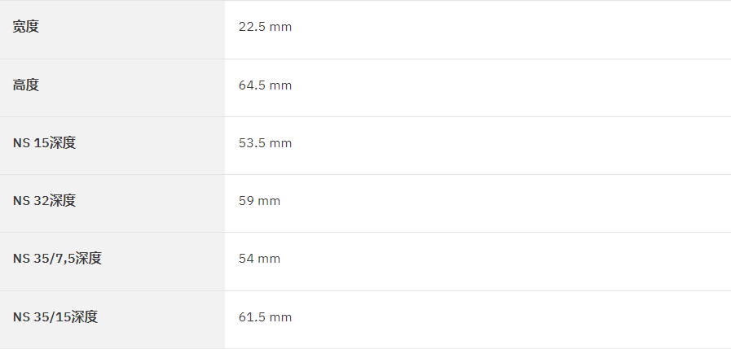
Task: Select the 54 mm depth value
Action: (x=260, y=258)
